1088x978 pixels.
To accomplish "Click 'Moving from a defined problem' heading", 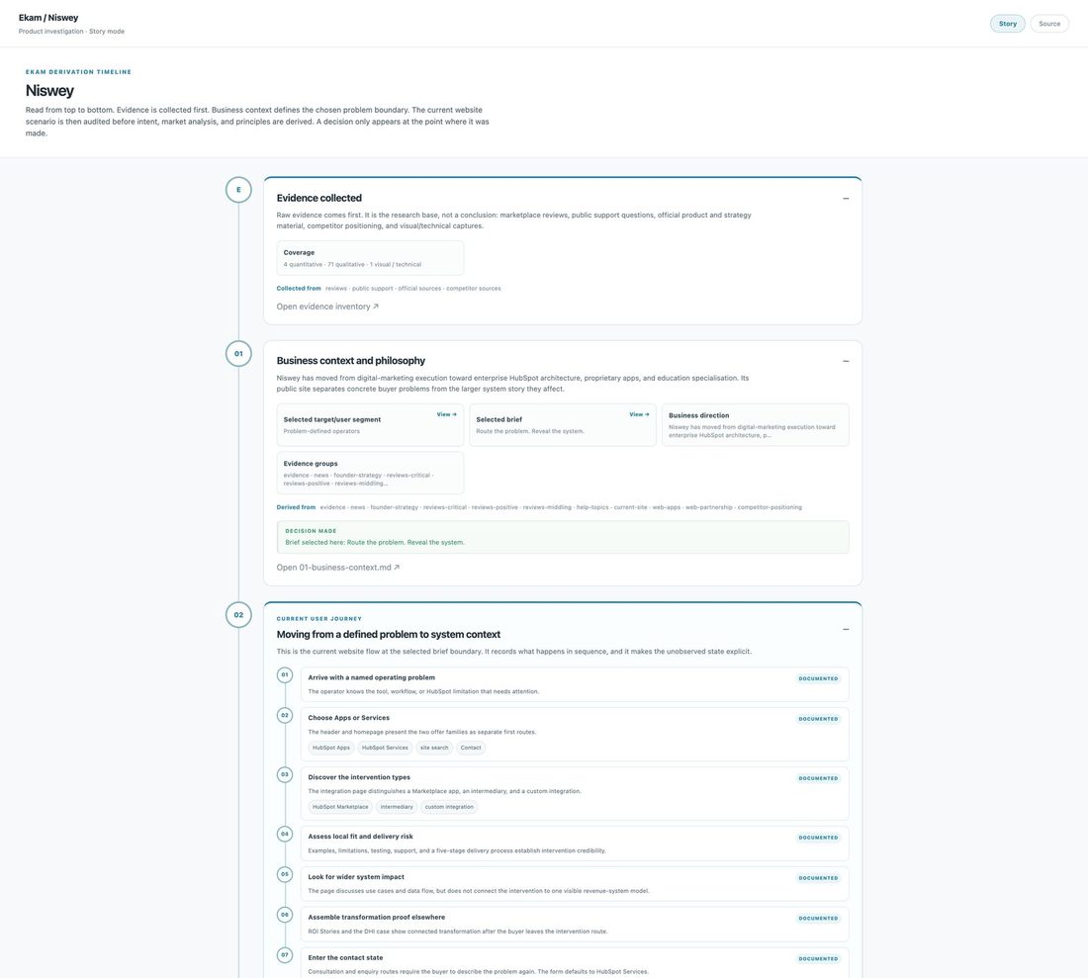I will (x=388, y=634).
